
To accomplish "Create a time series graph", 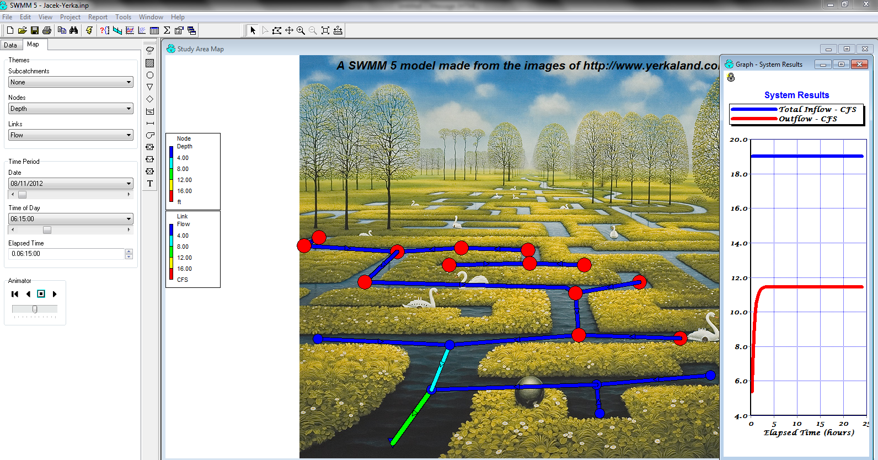I will pos(130,30).
